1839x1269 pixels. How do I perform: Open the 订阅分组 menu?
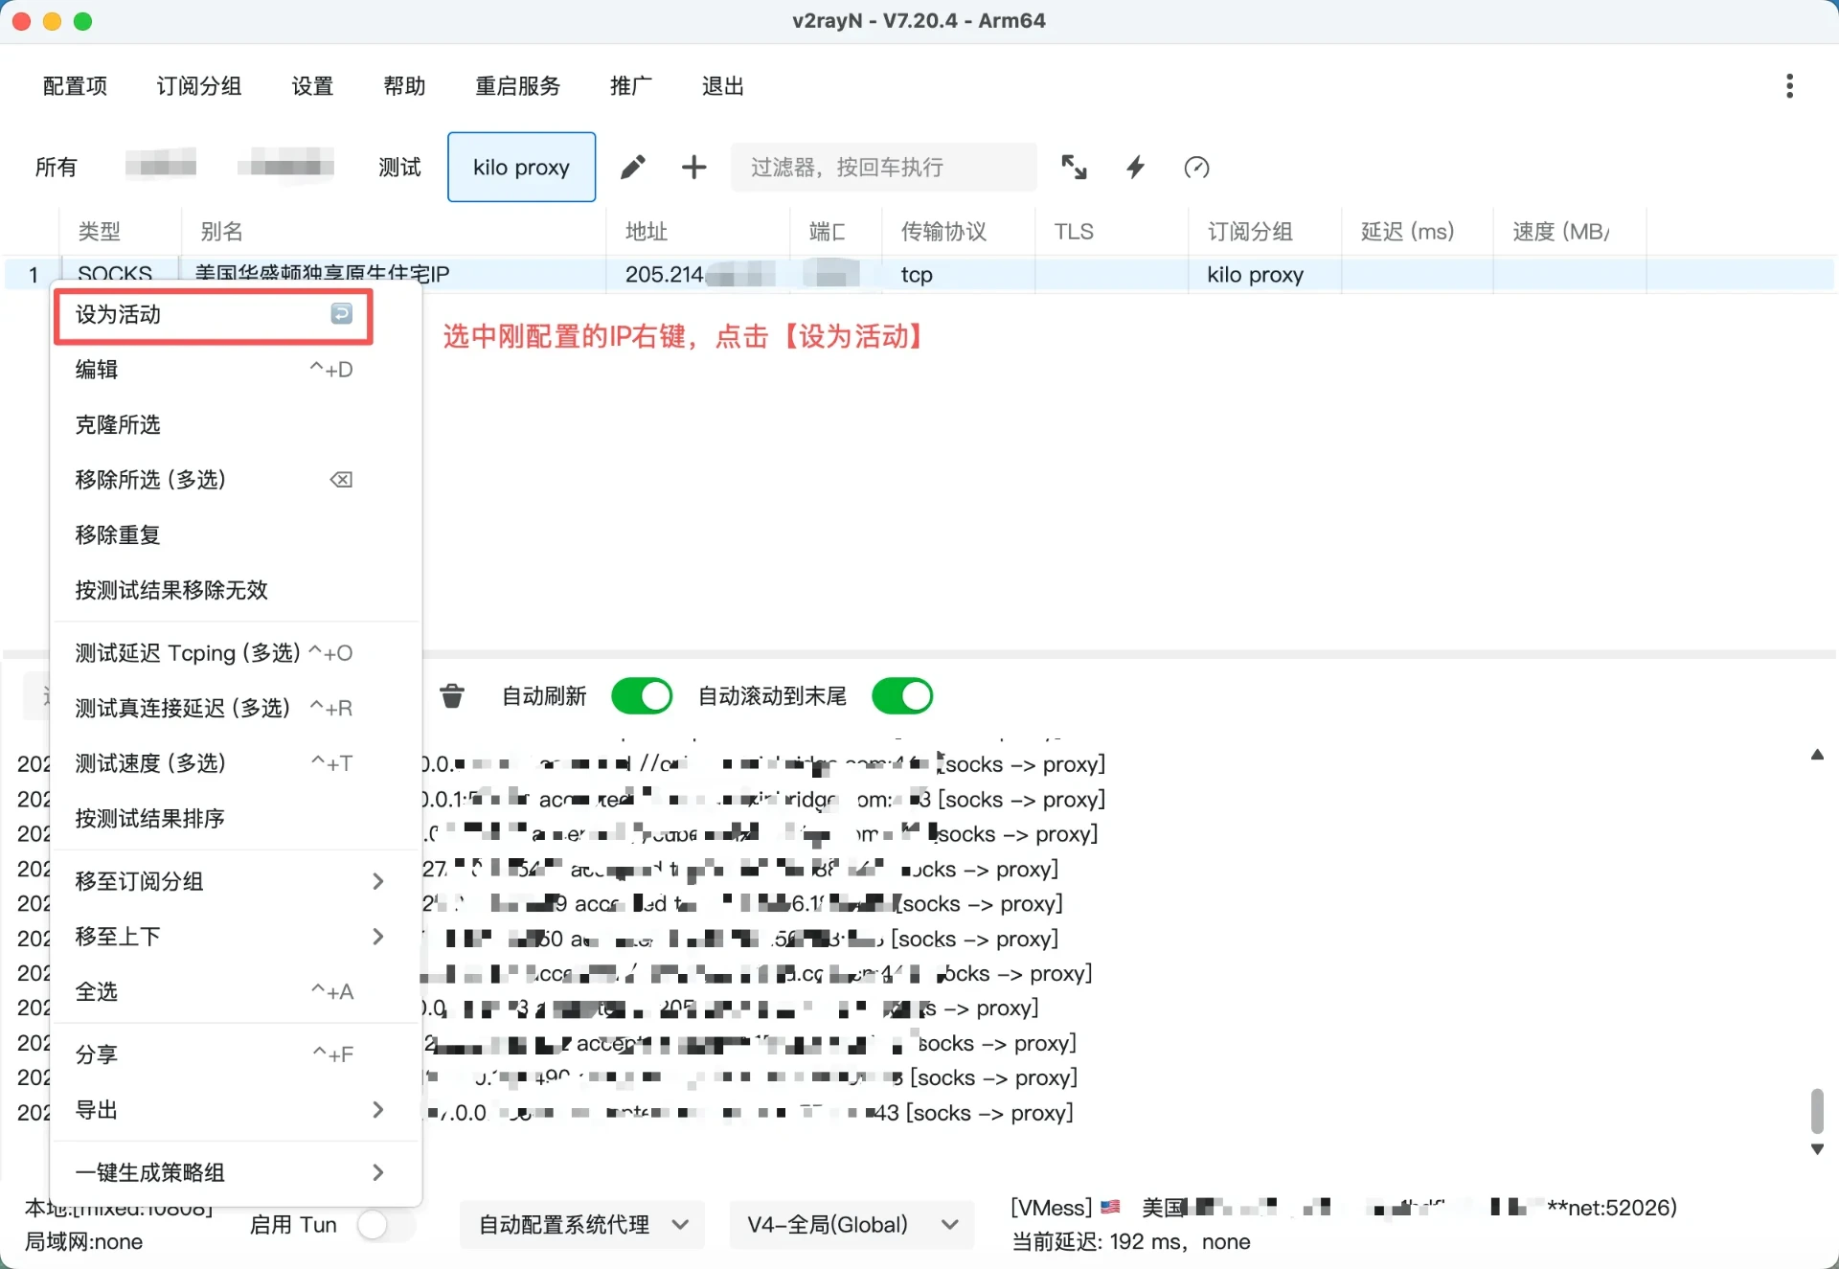click(x=199, y=86)
